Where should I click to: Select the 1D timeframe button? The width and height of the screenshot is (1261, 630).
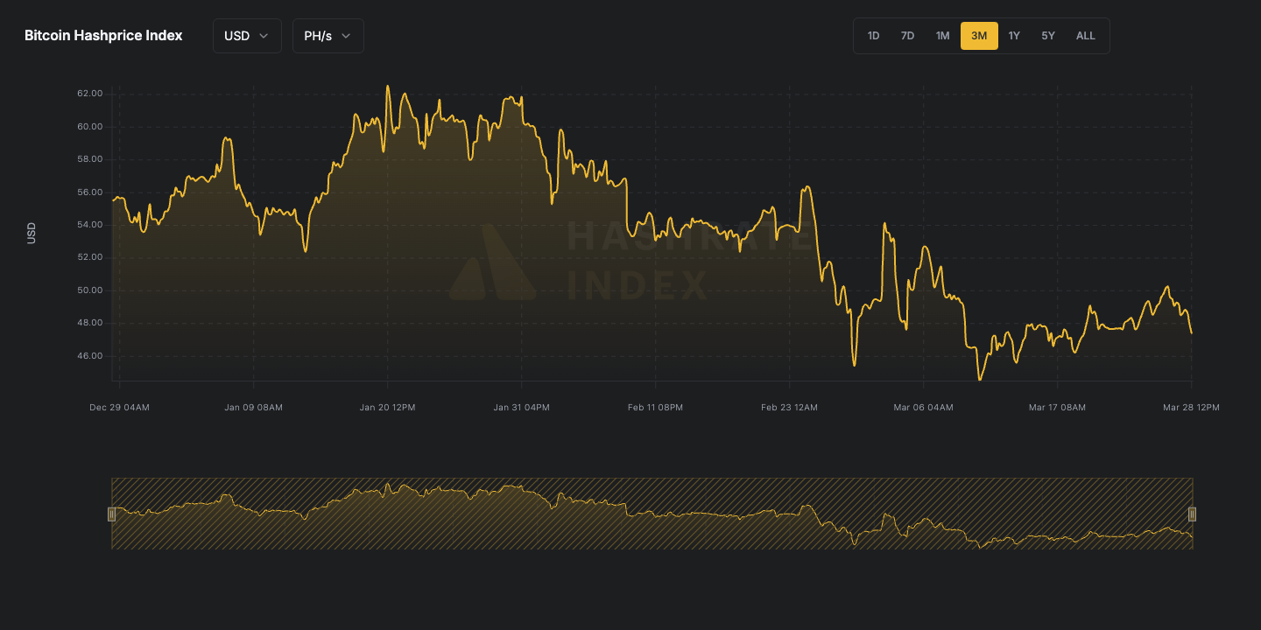873,35
